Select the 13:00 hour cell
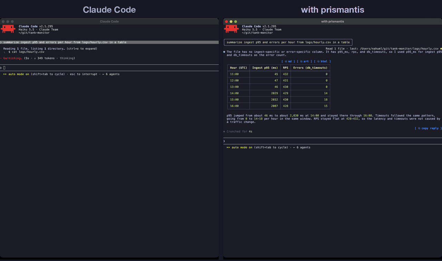The image size is (442, 261). (x=234, y=87)
